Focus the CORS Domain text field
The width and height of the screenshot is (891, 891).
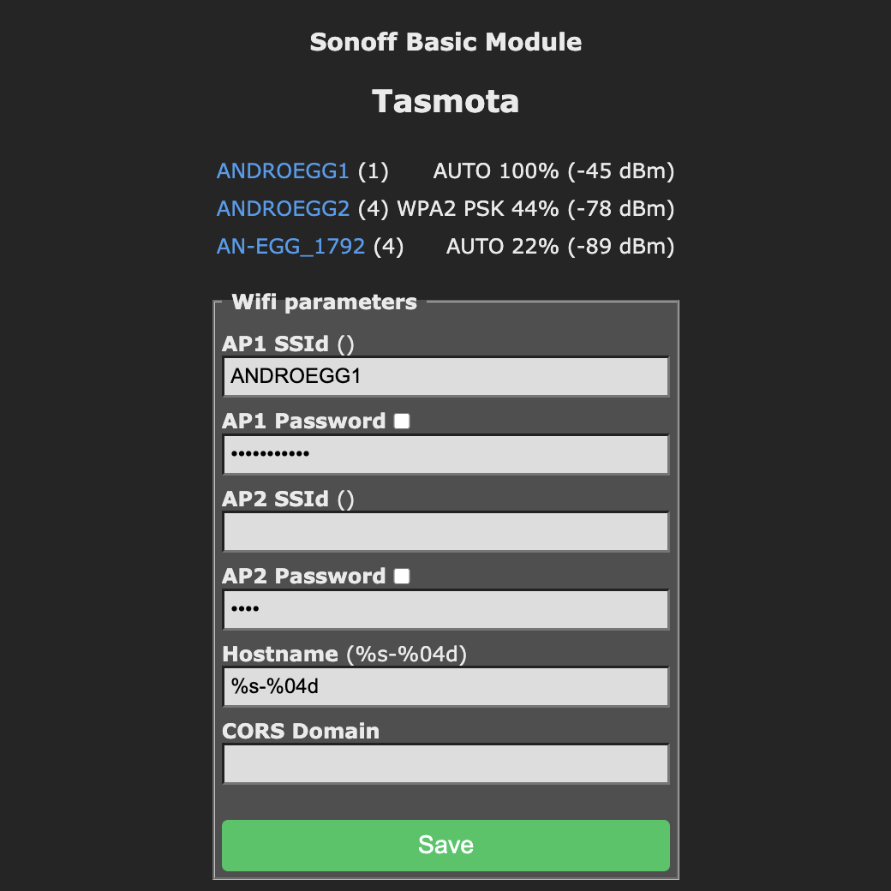coord(445,764)
